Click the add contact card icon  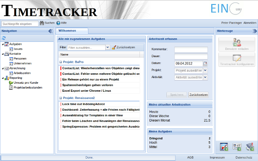(237, 147)
